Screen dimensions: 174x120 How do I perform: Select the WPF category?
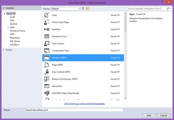point(12,34)
